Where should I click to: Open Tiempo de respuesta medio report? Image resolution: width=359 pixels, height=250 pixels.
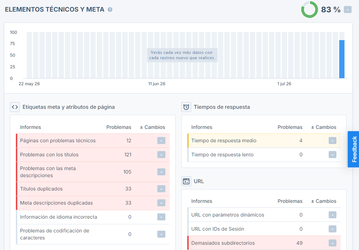point(264,140)
